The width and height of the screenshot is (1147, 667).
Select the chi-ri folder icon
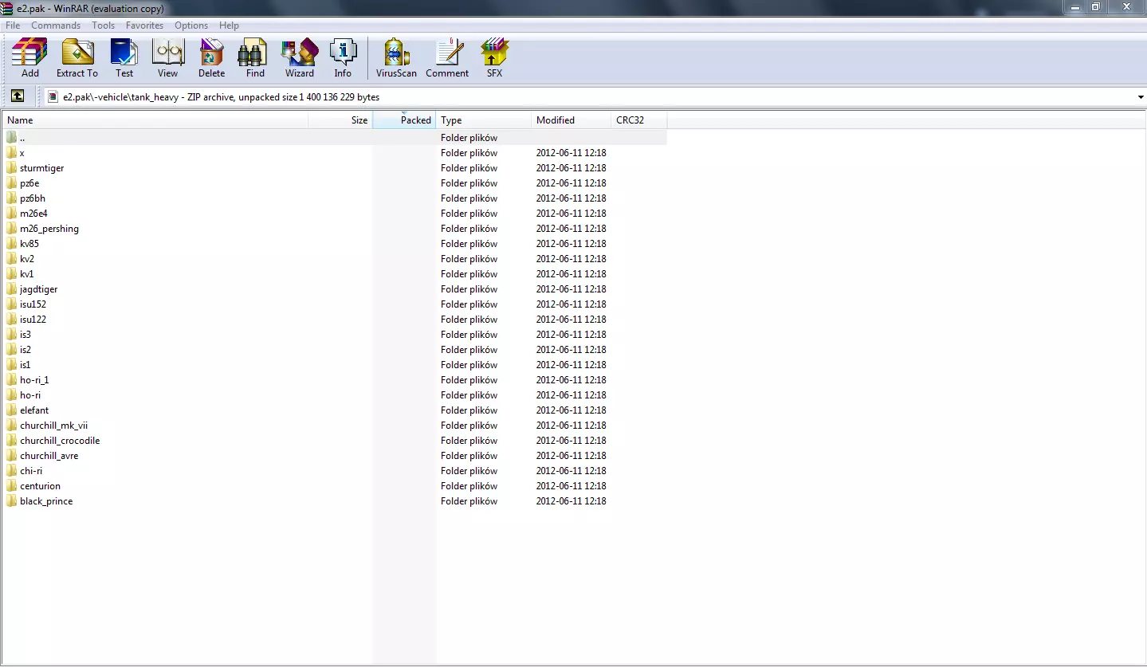11,471
